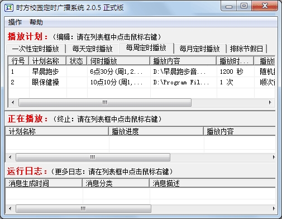The height and width of the screenshot is (219, 282).
Task: Switch to 一次性定时播放 tab
Action: (36, 49)
